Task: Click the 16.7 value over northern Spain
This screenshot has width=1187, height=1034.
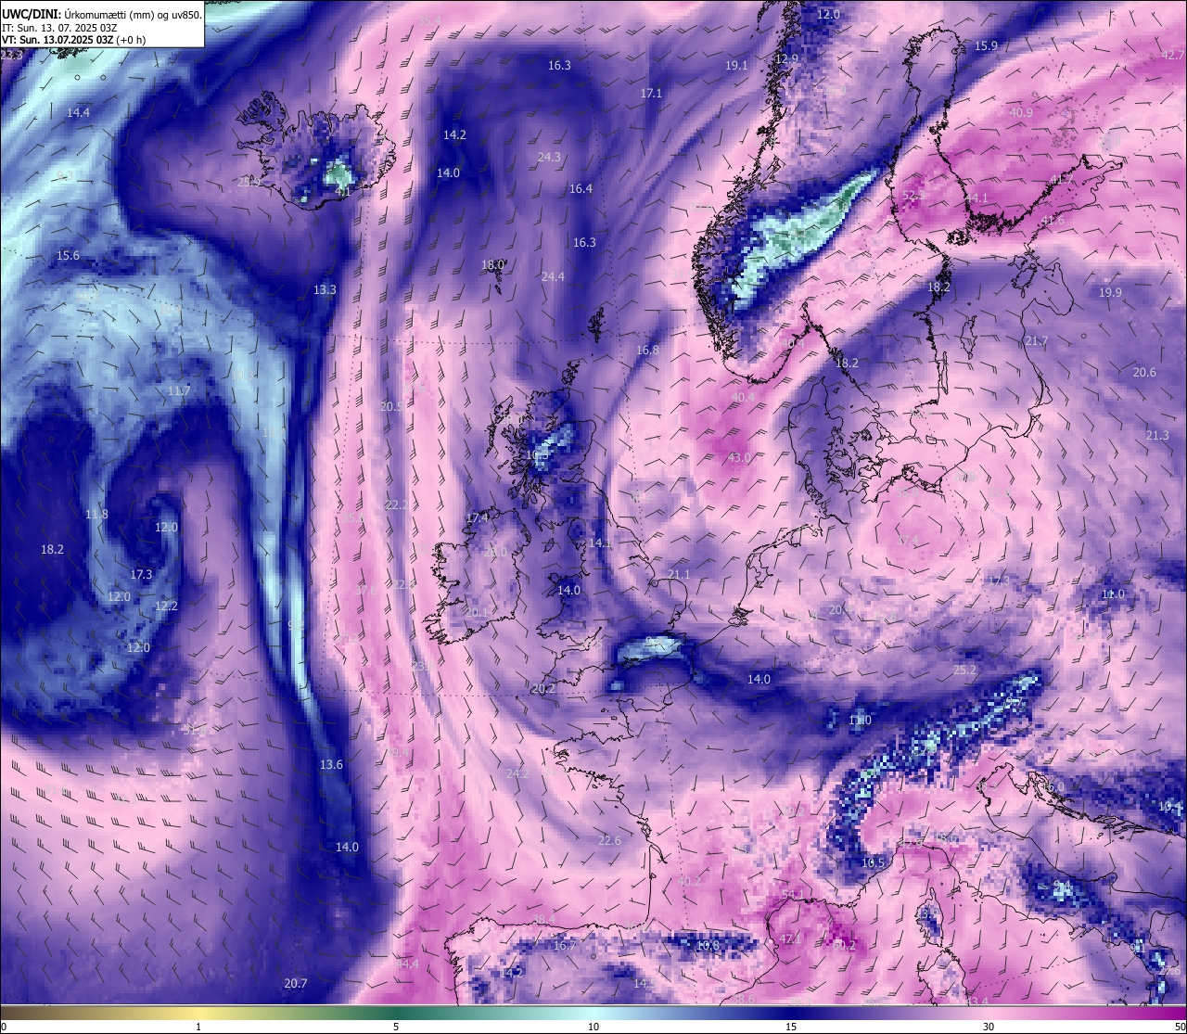Action: [x=565, y=945]
